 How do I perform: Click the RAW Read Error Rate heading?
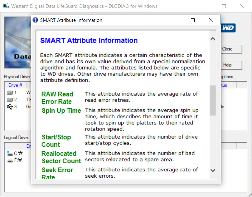pos(57,98)
